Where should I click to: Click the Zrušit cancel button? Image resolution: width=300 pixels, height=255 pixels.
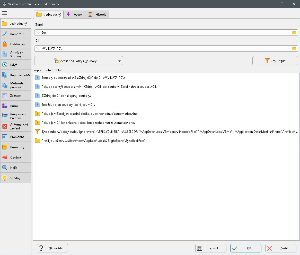281,248
